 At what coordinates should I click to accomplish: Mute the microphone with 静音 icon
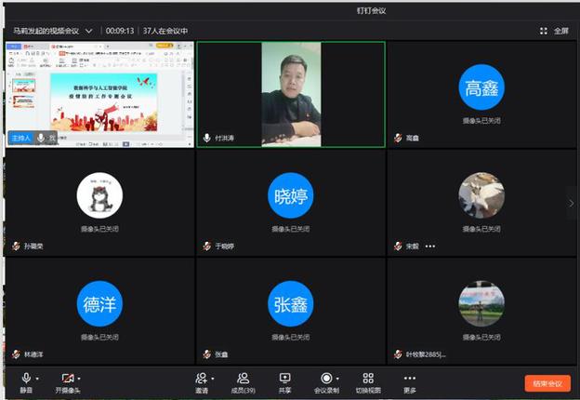tap(26, 379)
